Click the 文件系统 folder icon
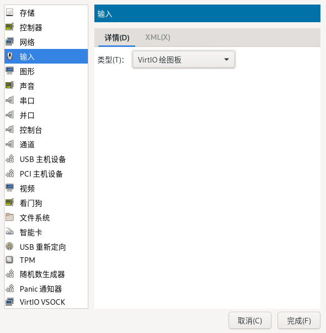The height and width of the screenshot is (333, 326). point(10,217)
